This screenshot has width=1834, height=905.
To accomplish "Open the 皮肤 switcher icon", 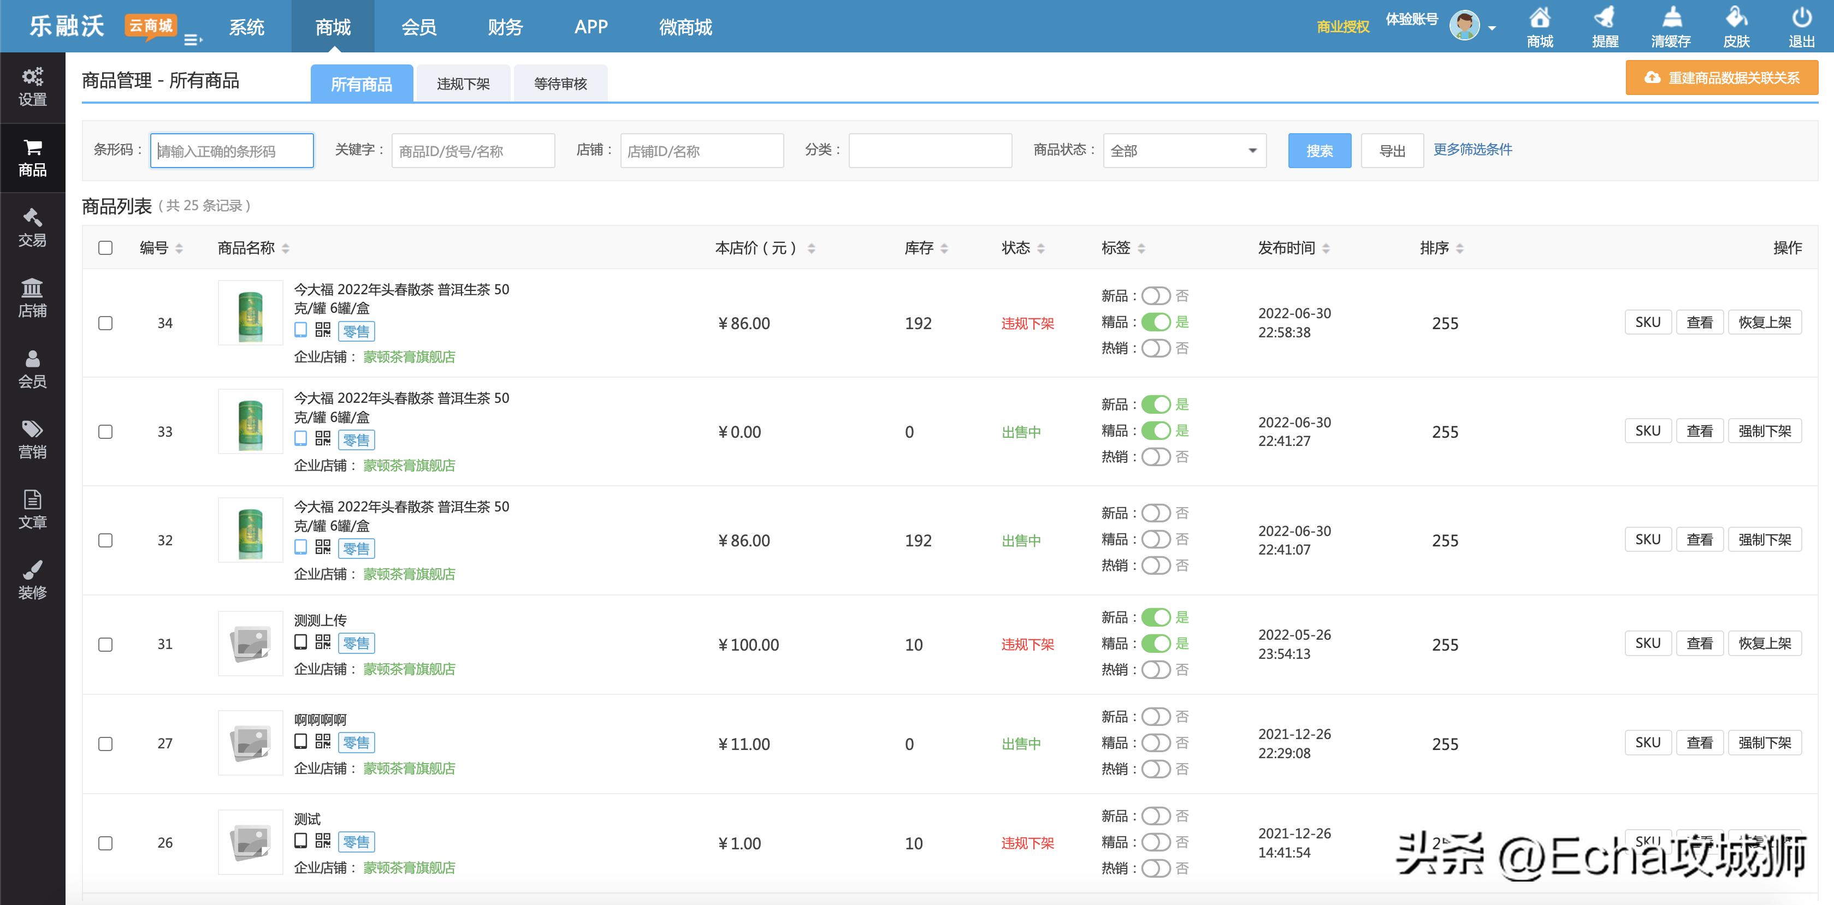I will (x=1737, y=26).
